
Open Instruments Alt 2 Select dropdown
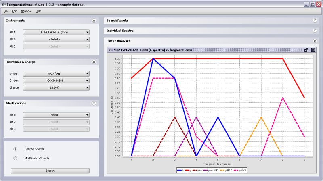click(56, 39)
